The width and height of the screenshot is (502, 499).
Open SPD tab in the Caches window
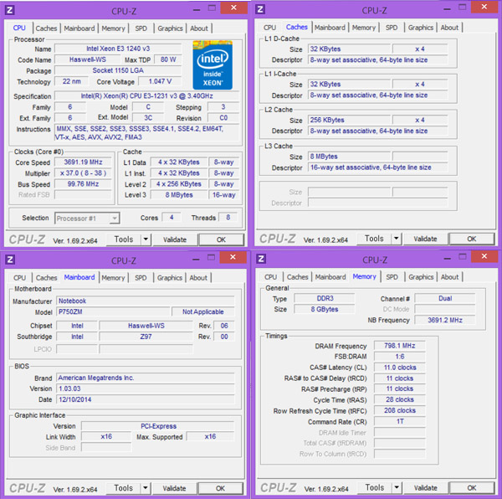392,28
